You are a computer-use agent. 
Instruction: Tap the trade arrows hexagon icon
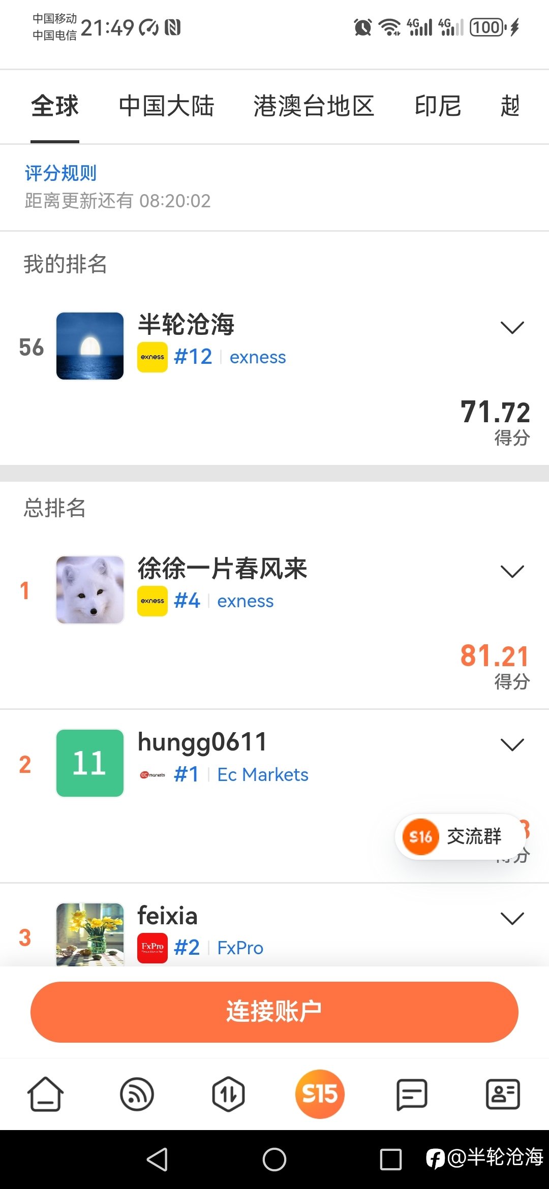click(228, 1094)
